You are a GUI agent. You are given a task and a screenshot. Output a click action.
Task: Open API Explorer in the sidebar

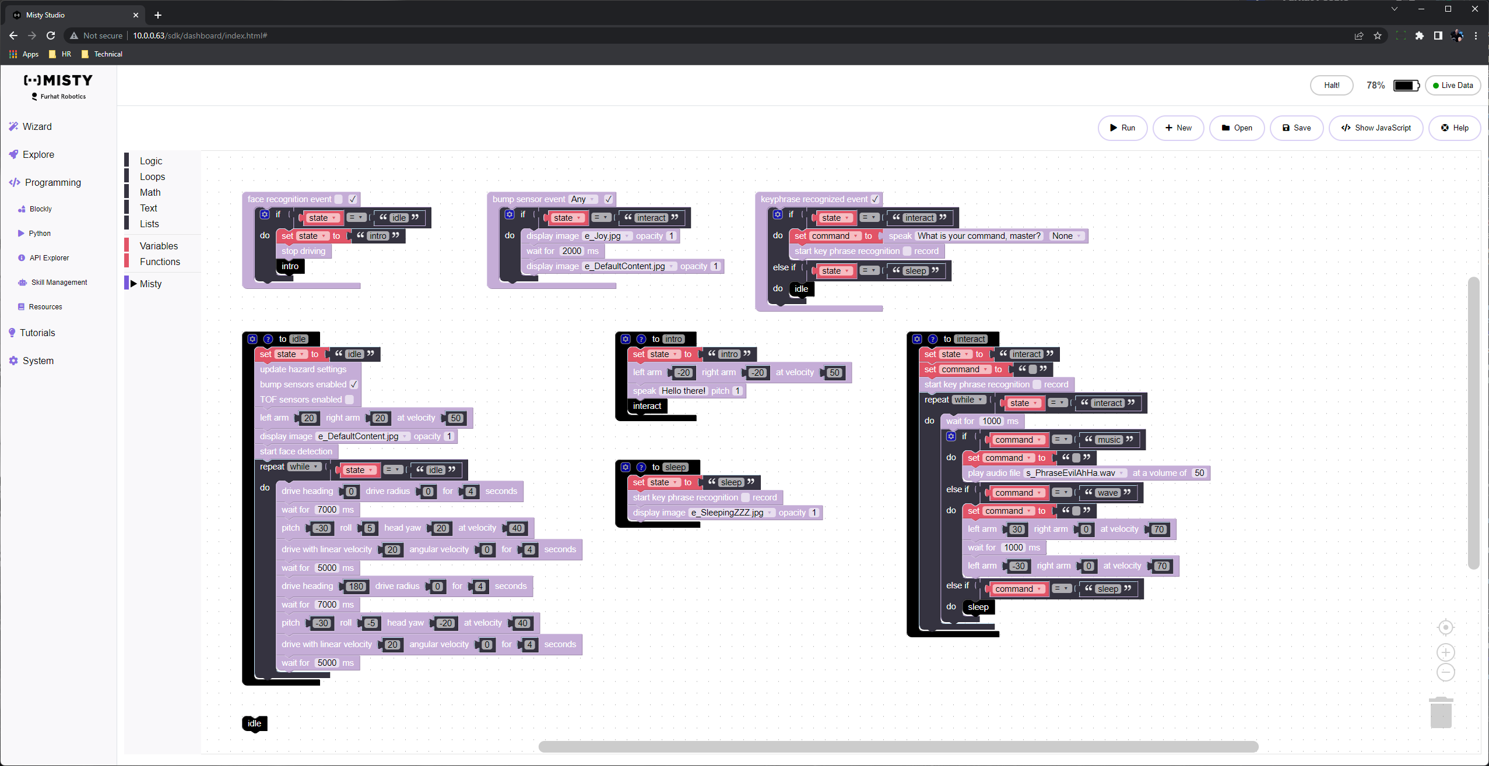click(49, 257)
